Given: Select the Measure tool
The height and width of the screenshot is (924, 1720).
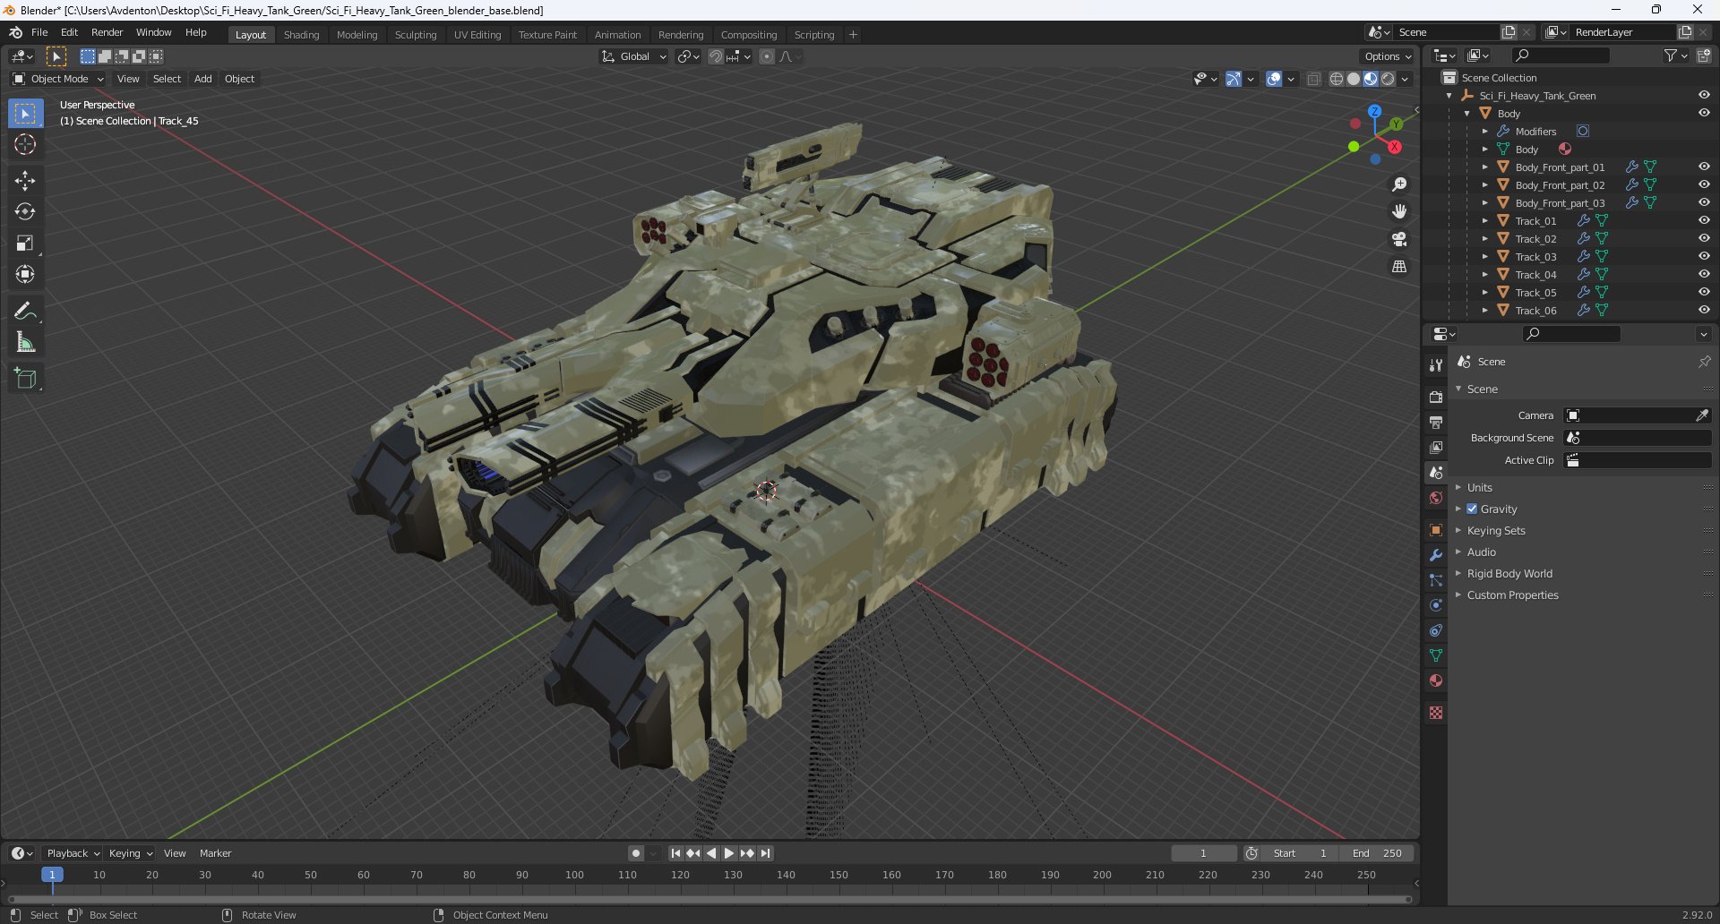Looking at the screenshot, I should pyautogui.click(x=25, y=342).
